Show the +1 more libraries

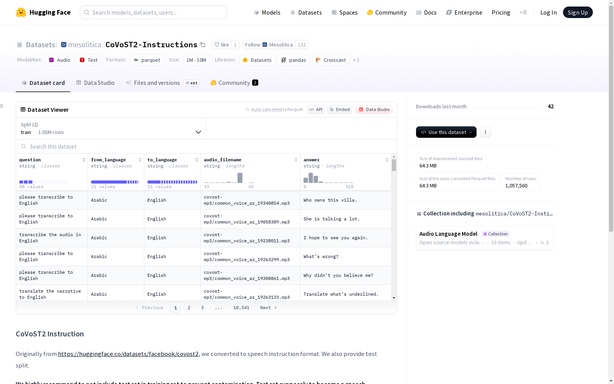[356, 60]
